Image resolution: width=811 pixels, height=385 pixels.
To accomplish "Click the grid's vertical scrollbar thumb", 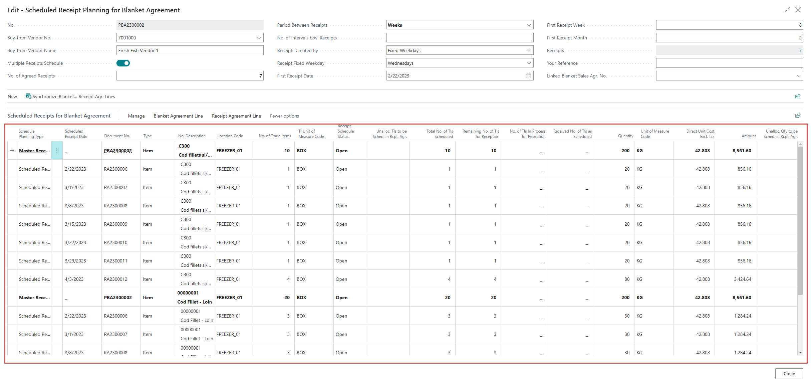I will click(800, 220).
